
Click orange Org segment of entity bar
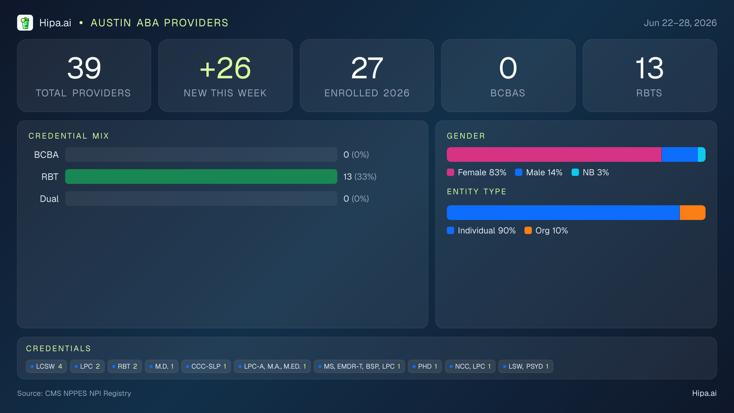pyautogui.click(x=692, y=213)
